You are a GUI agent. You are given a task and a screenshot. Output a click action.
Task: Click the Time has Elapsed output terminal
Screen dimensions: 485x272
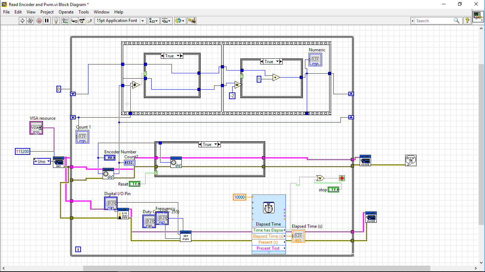pyautogui.click(x=269, y=230)
